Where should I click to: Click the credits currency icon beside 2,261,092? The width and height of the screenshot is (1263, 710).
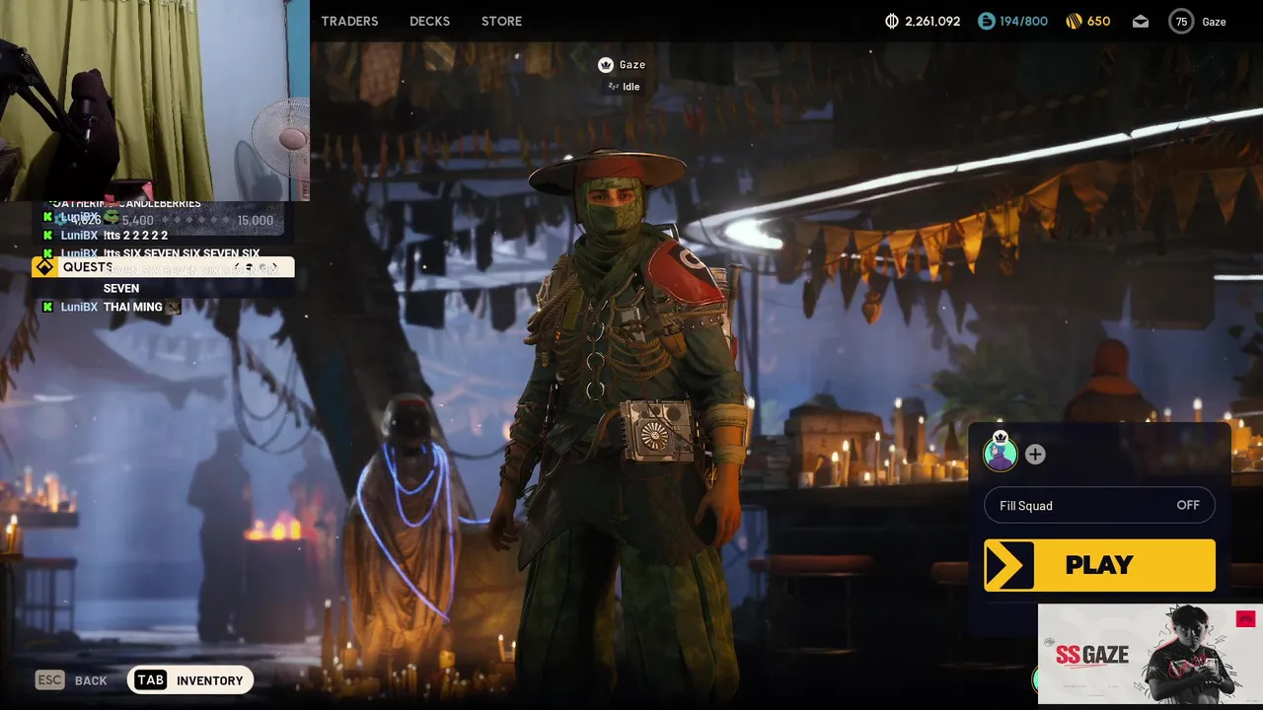point(892,21)
